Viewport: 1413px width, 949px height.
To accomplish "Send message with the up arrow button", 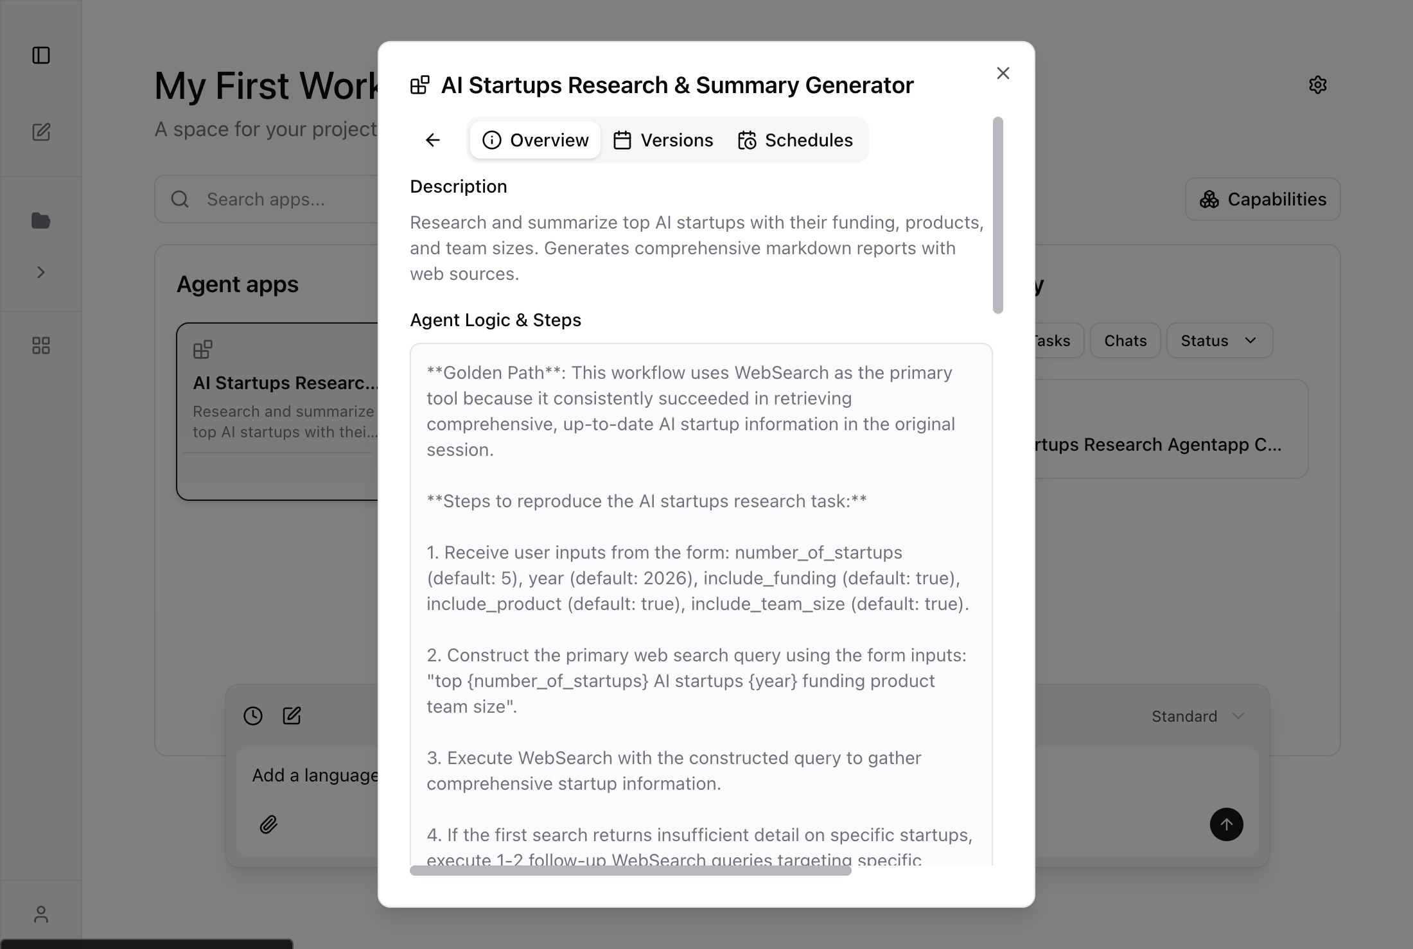I will tap(1227, 824).
